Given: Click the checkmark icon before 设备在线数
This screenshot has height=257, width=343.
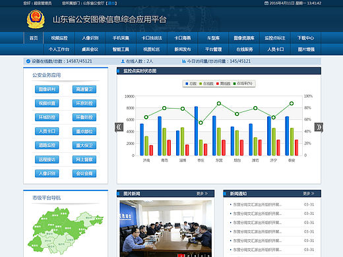Looking at the screenshot, I should pos(28,61).
